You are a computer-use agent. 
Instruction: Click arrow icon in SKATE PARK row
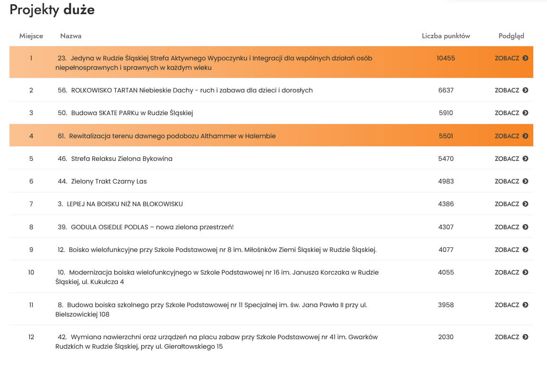[x=525, y=113]
